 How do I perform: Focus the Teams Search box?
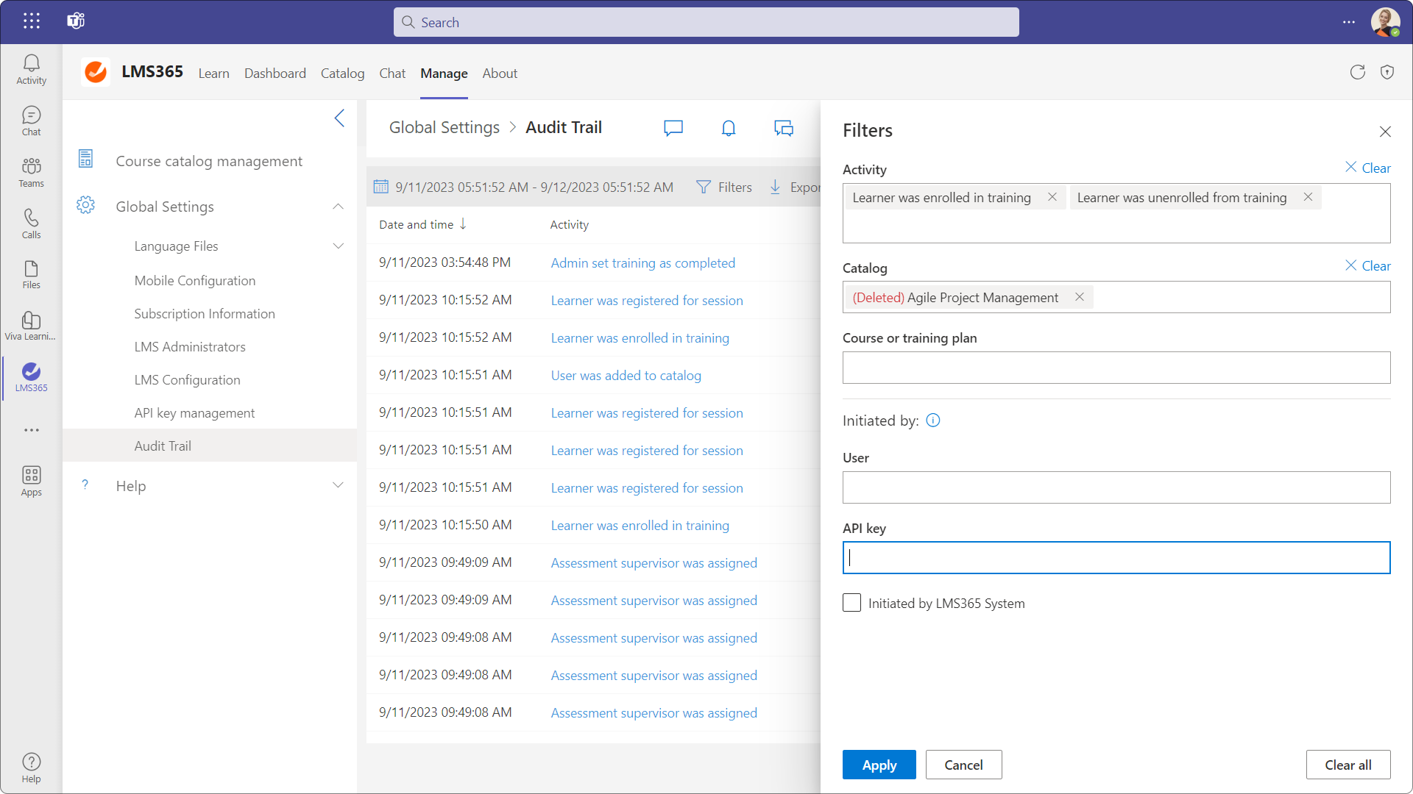(x=706, y=22)
